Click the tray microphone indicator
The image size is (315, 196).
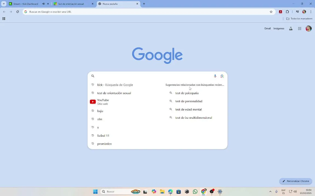pos(276,192)
